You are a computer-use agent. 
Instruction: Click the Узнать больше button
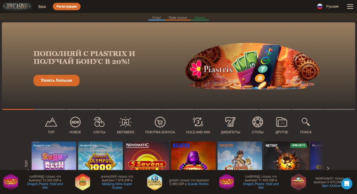click(56, 80)
